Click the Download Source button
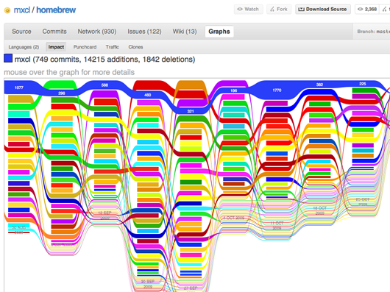 coord(323,10)
